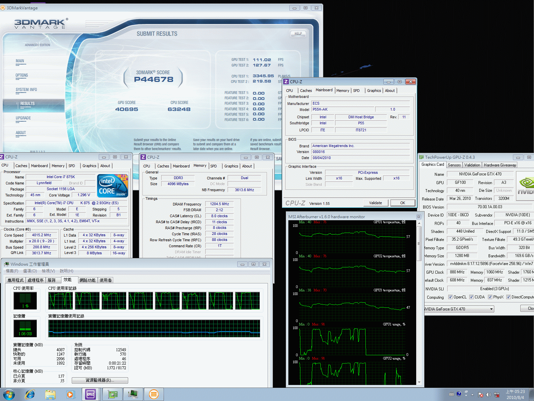Toggle the OpenCL checkbox in GPU-Z
The width and height of the screenshot is (534, 401).
[x=450, y=297]
